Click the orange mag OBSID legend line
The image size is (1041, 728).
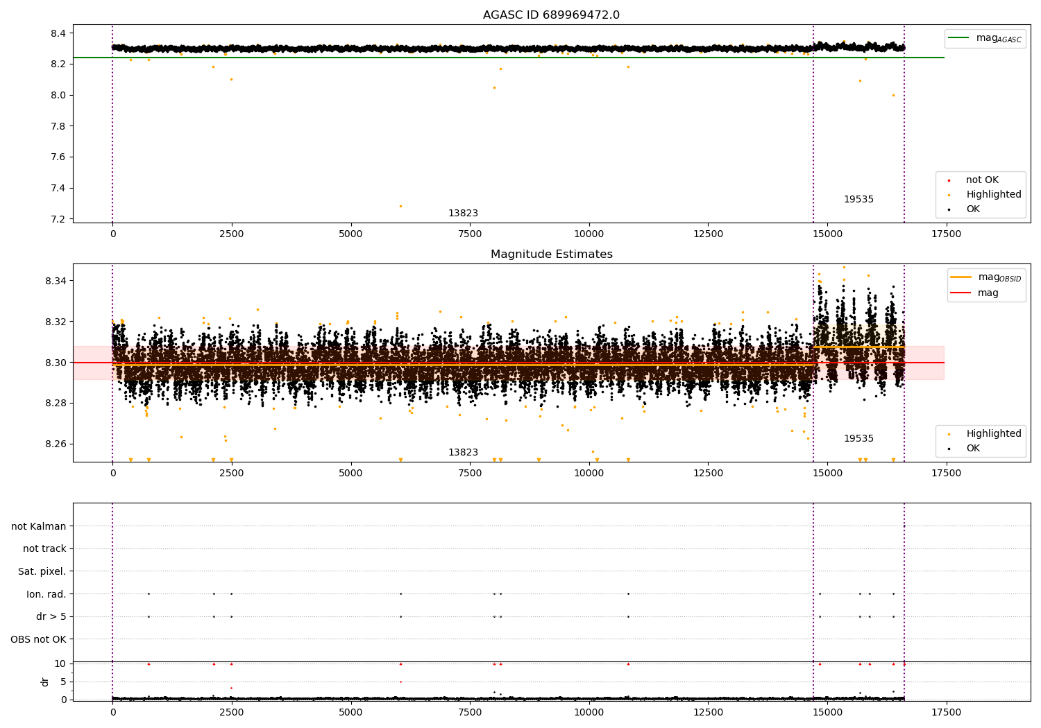(961, 277)
